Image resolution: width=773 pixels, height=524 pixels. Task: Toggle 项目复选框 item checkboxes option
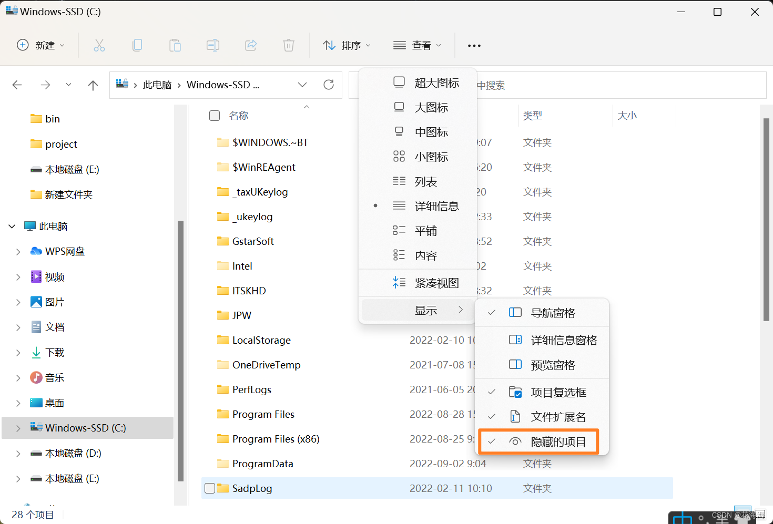(542, 392)
